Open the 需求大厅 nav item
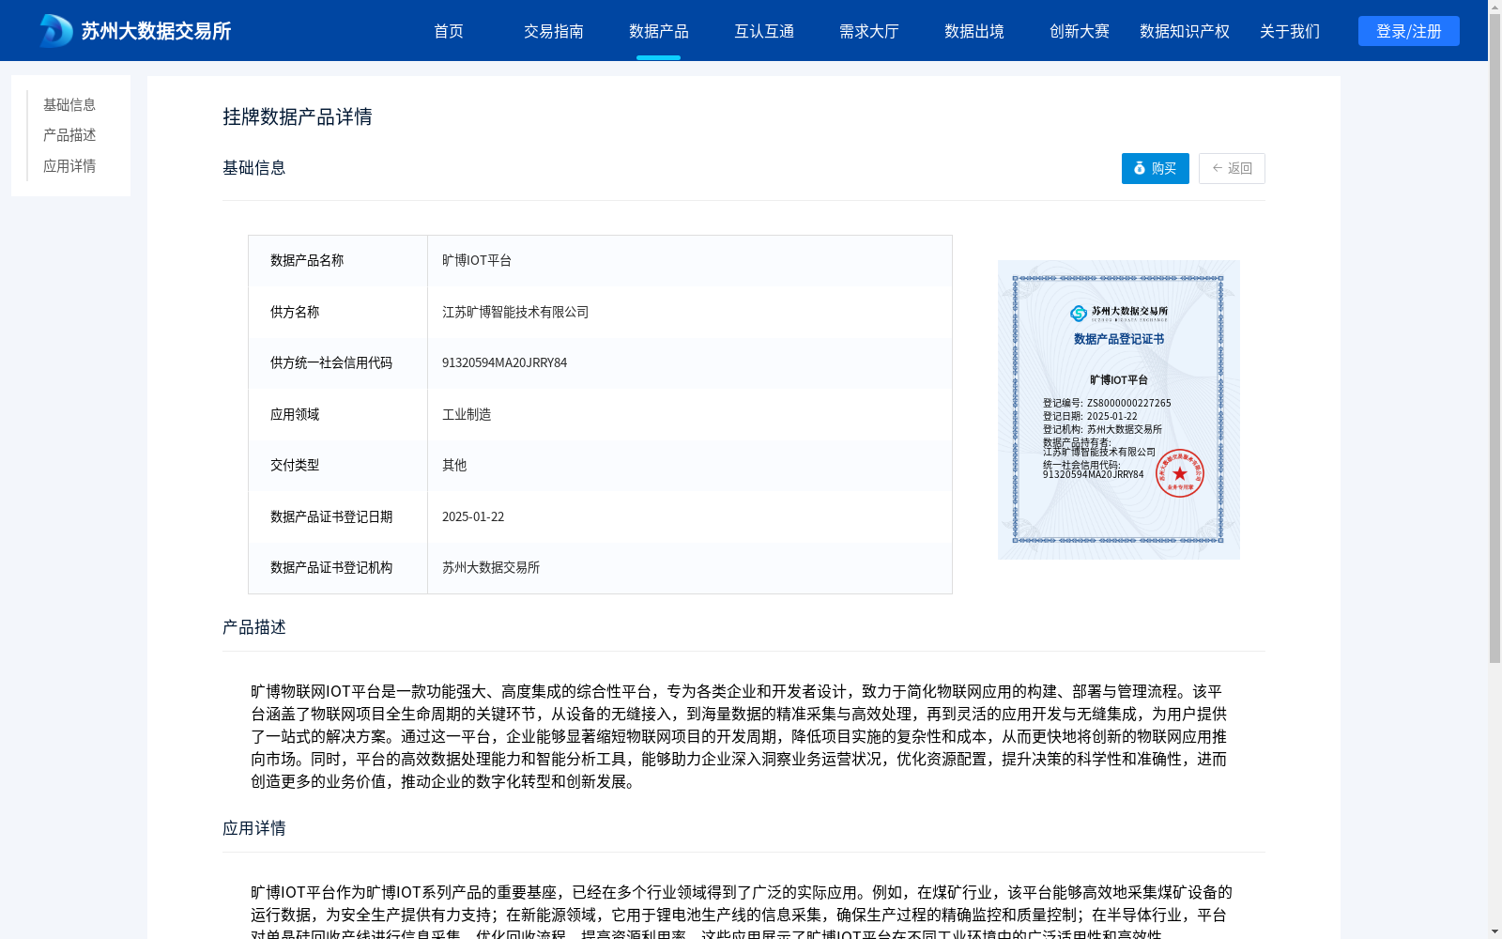 [869, 31]
